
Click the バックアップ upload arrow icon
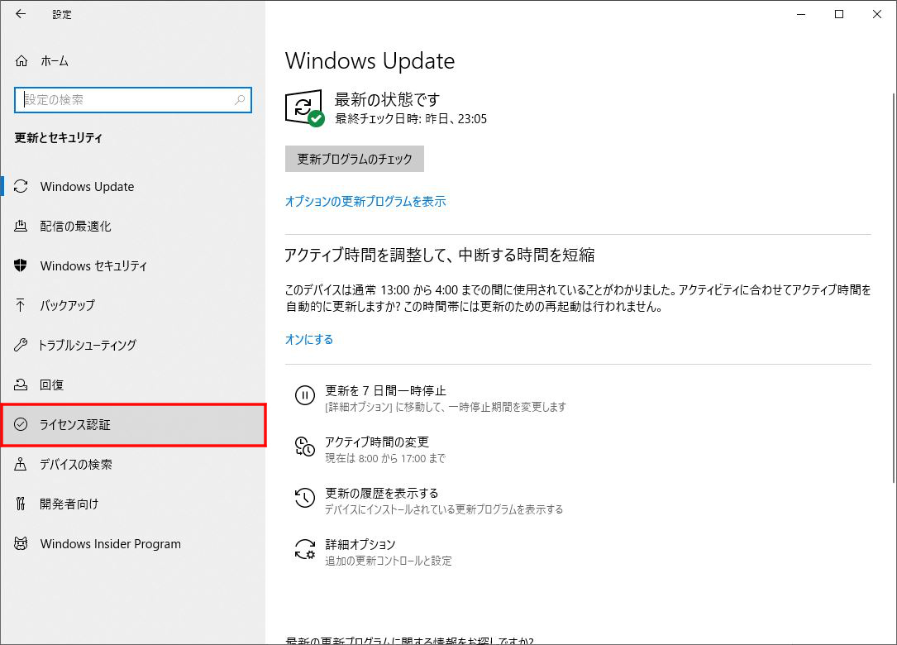point(21,305)
